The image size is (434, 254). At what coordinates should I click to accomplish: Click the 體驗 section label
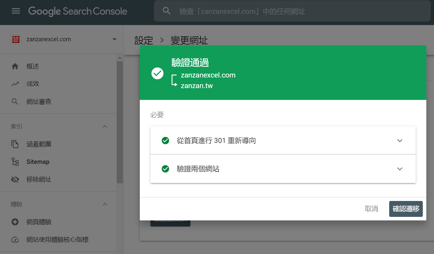click(17, 204)
